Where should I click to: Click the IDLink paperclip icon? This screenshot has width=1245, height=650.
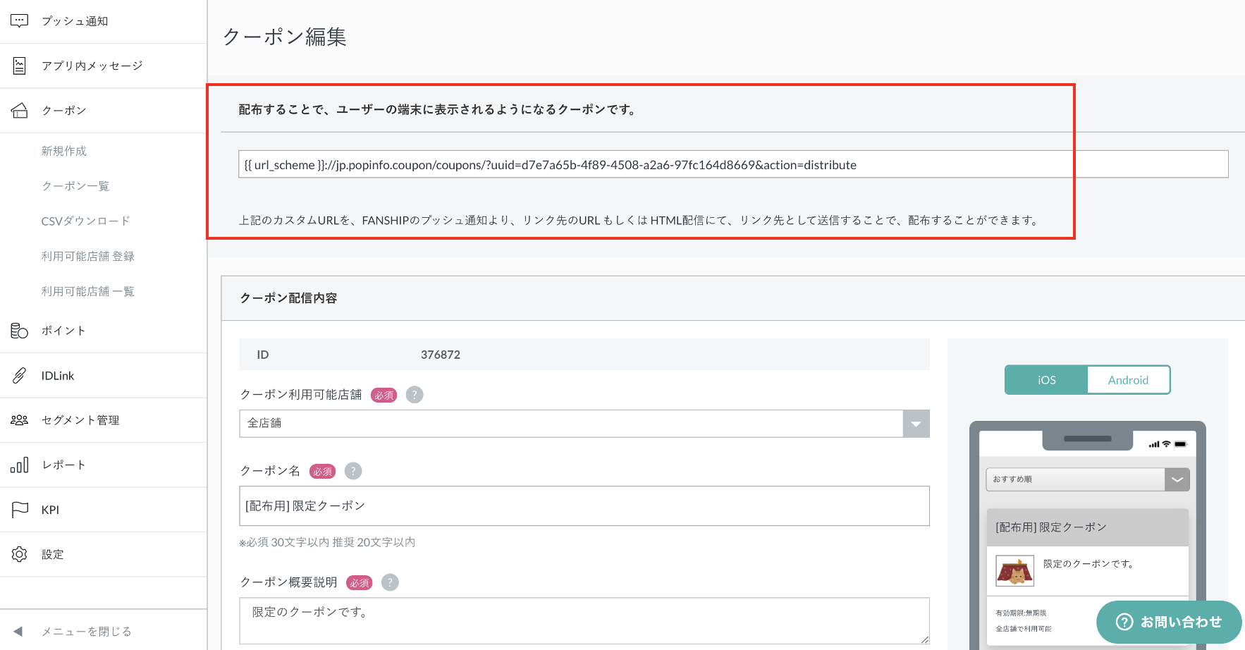pos(19,376)
